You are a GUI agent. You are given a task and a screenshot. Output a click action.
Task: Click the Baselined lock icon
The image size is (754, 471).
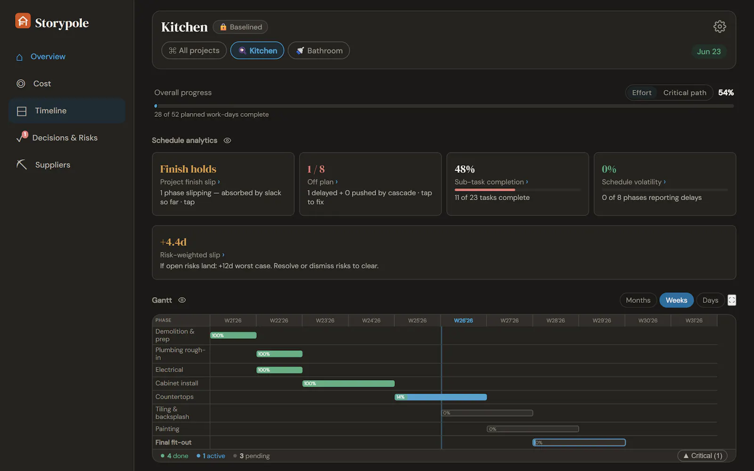tap(223, 27)
